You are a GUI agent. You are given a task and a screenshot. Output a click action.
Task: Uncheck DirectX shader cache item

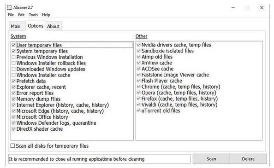tap(13, 129)
